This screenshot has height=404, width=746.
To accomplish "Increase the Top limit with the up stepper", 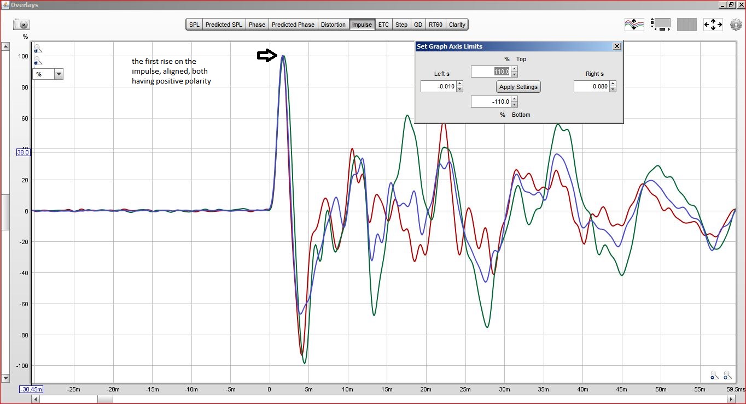I will point(514,69).
